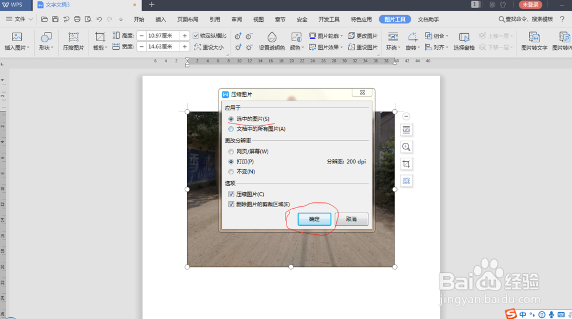572x319 pixels.
Task: Open 设置透明色 tool
Action: point(272,41)
